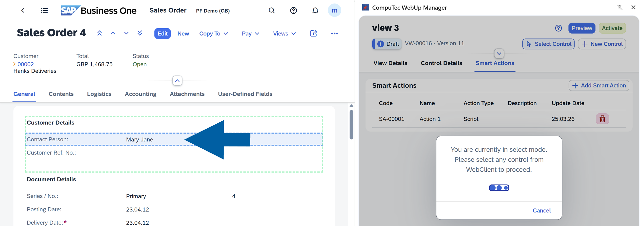Image resolution: width=643 pixels, height=226 pixels.
Task: Click update date 25.03.26 cell
Action: click(x=563, y=119)
